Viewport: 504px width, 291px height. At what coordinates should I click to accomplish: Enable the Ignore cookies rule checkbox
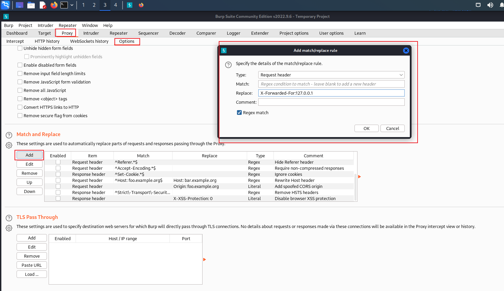[58, 174]
